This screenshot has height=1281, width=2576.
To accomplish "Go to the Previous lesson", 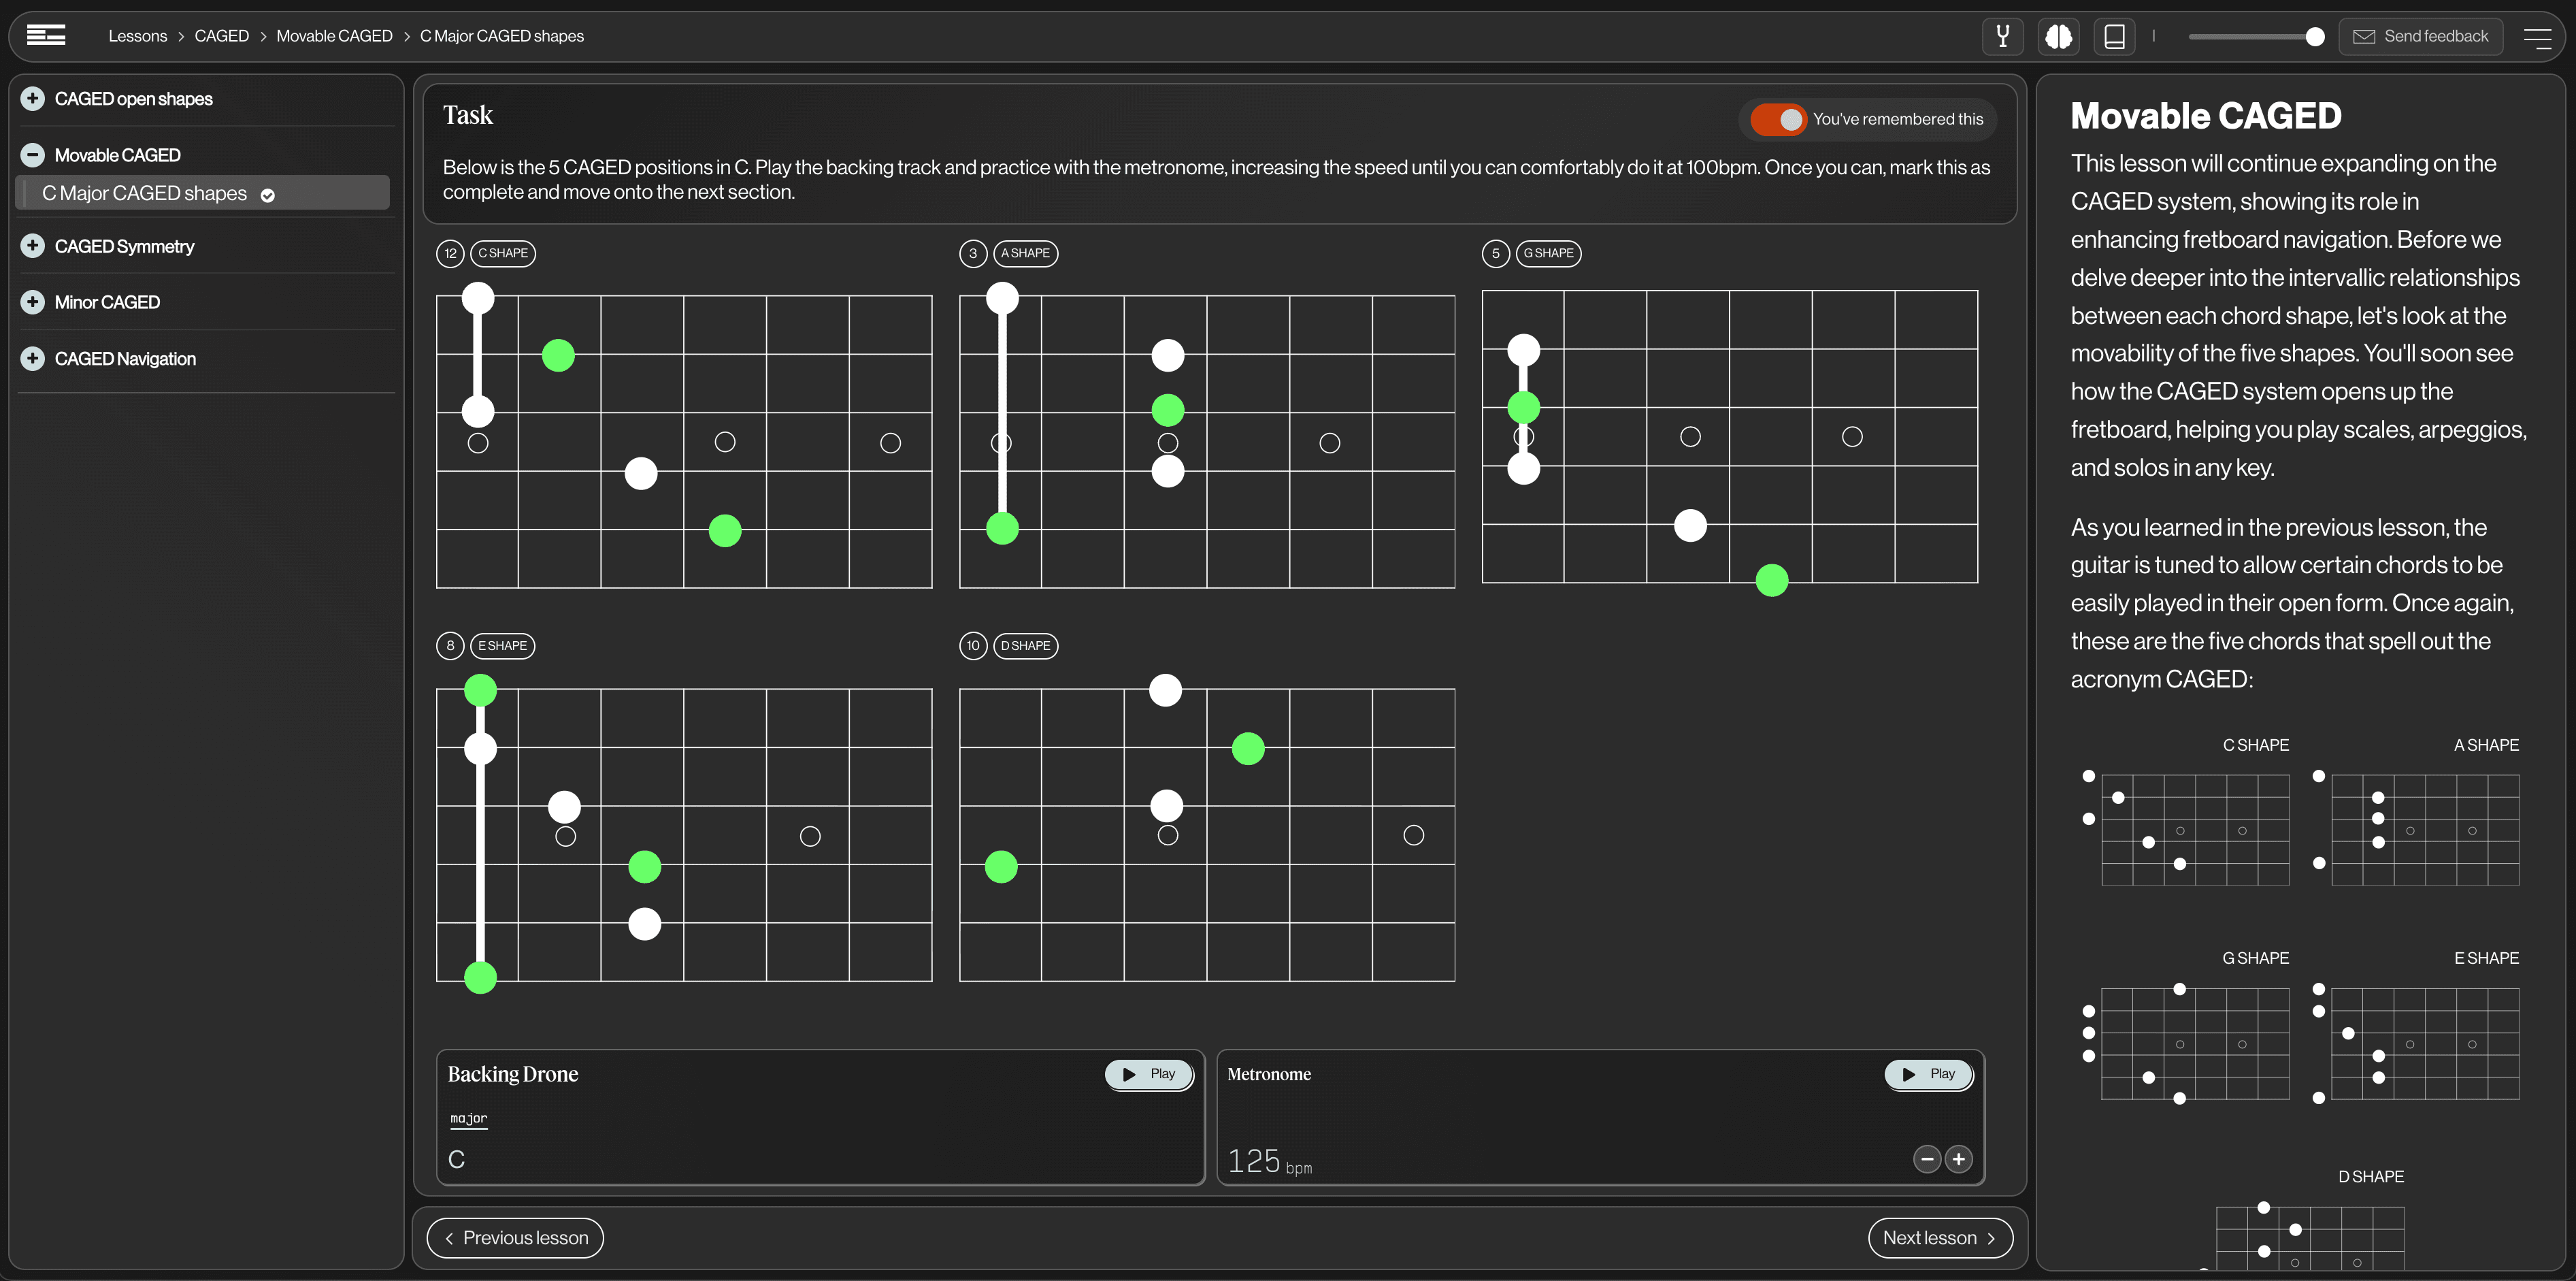I will [x=515, y=1238].
